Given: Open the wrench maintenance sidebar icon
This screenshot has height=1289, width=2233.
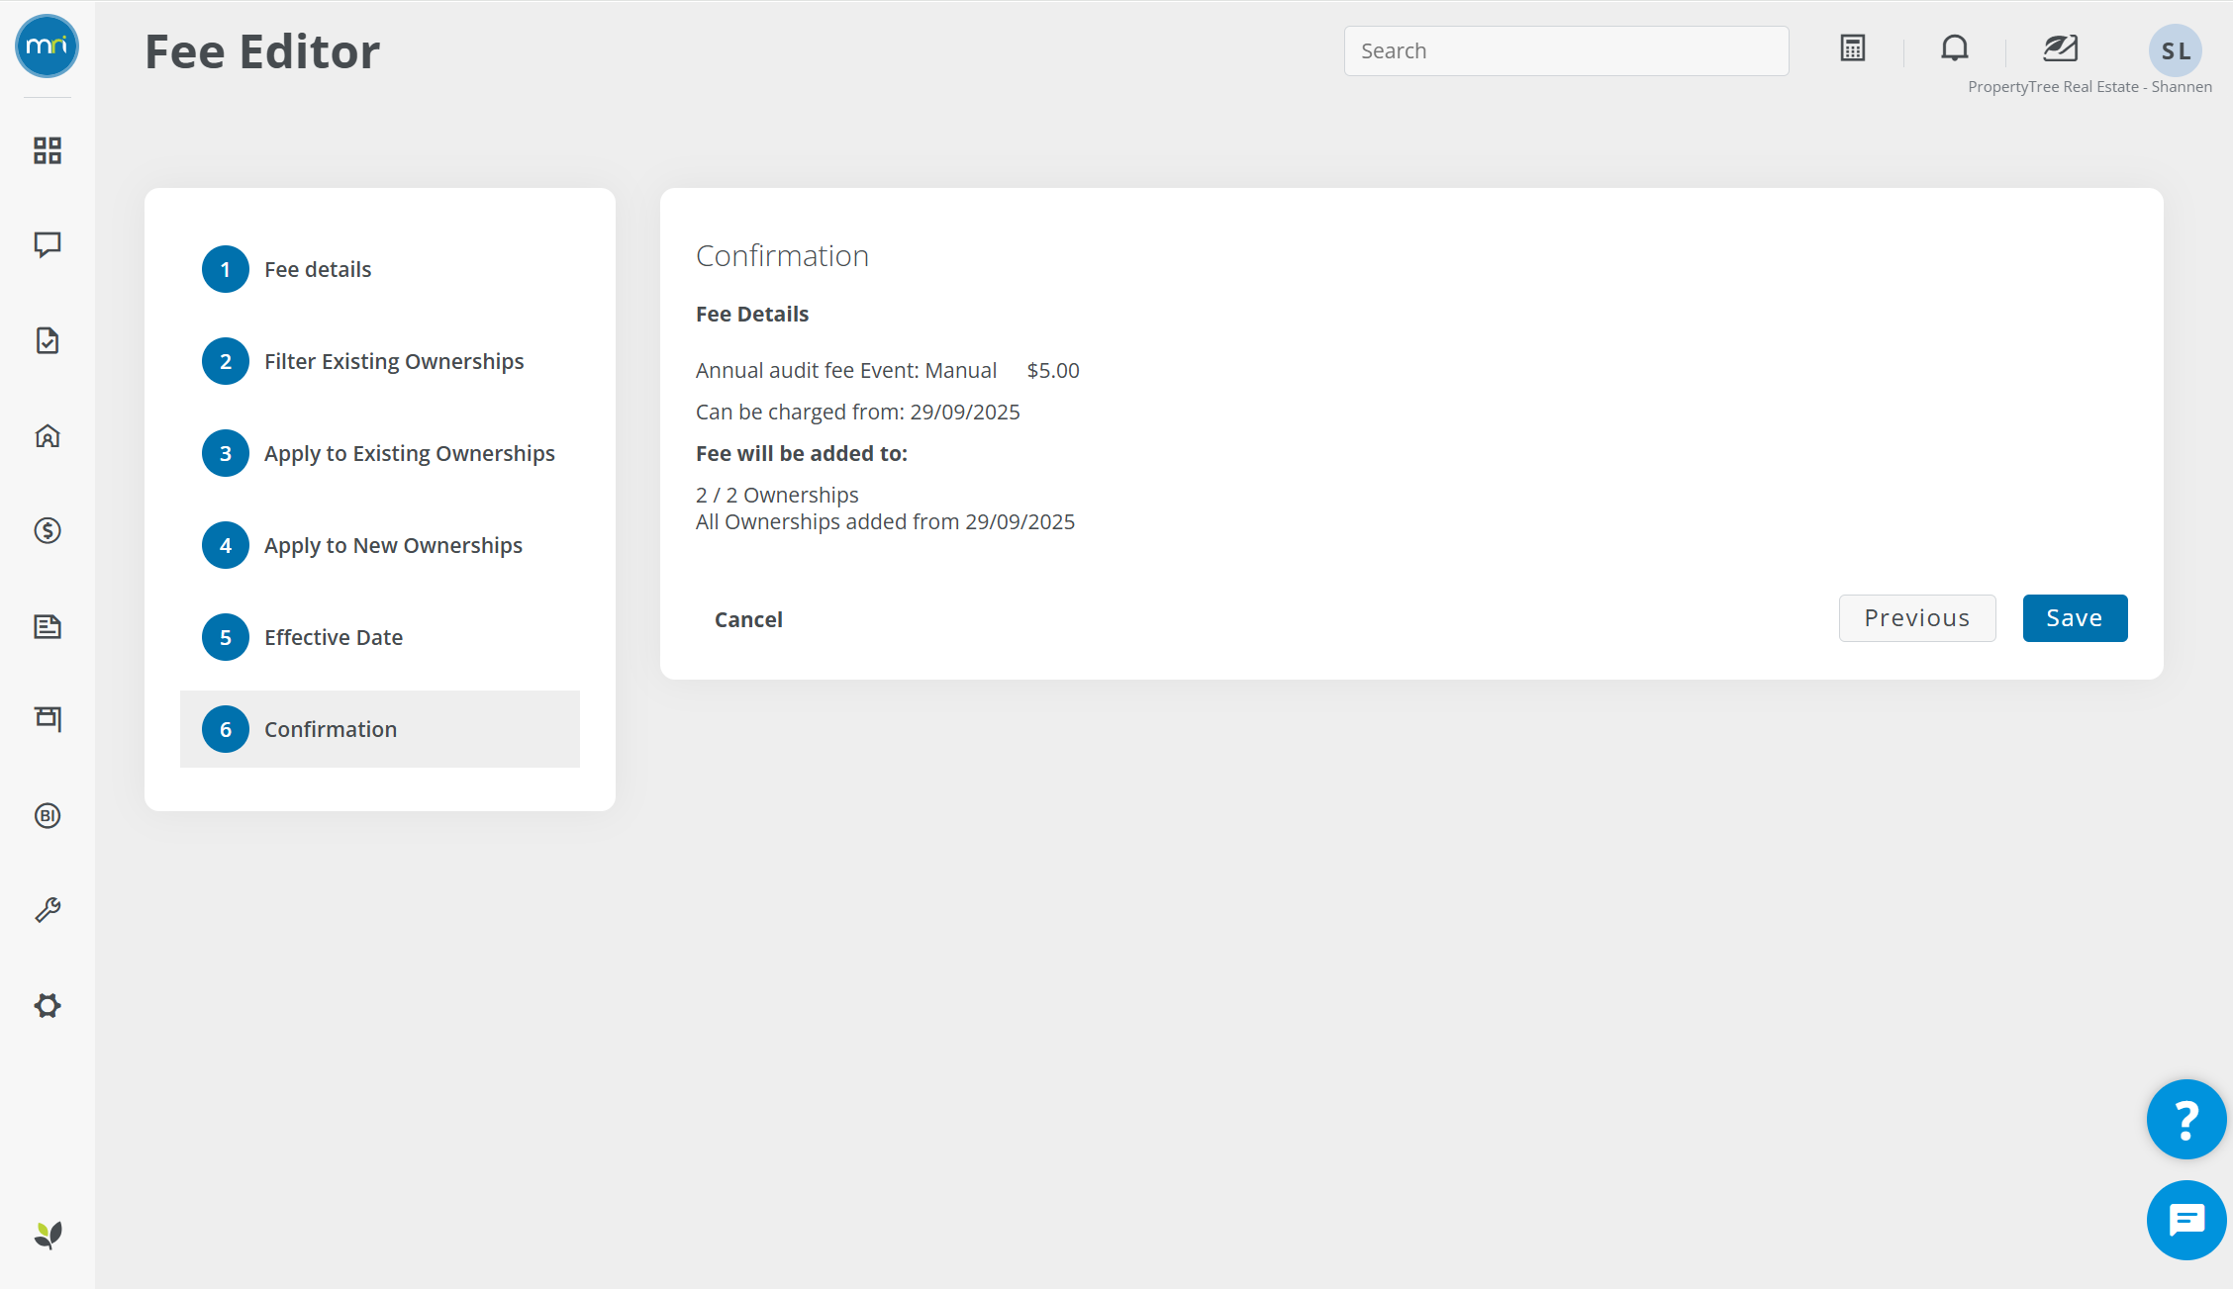Looking at the screenshot, I should click(x=48, y=910).
